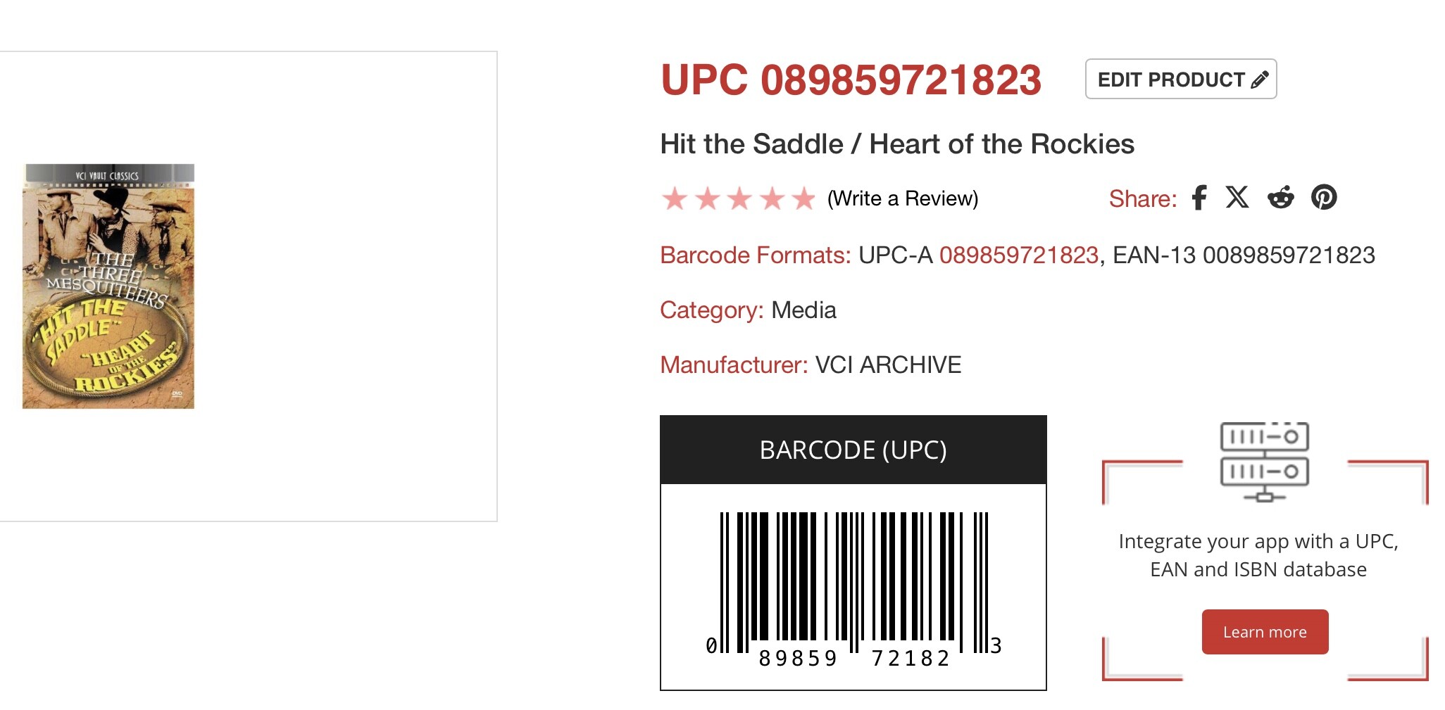Click the product title Hit the Saddle
1445x710 pixels.
pyautogui.click(x=896, y=144)
